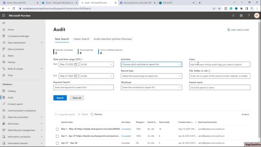Click the Users input field
The width and height of the screenshot is (261, 147).
(219, 65)
